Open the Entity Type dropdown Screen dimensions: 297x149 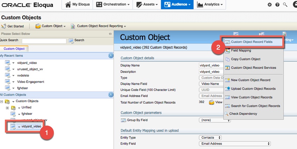point(210,137)
